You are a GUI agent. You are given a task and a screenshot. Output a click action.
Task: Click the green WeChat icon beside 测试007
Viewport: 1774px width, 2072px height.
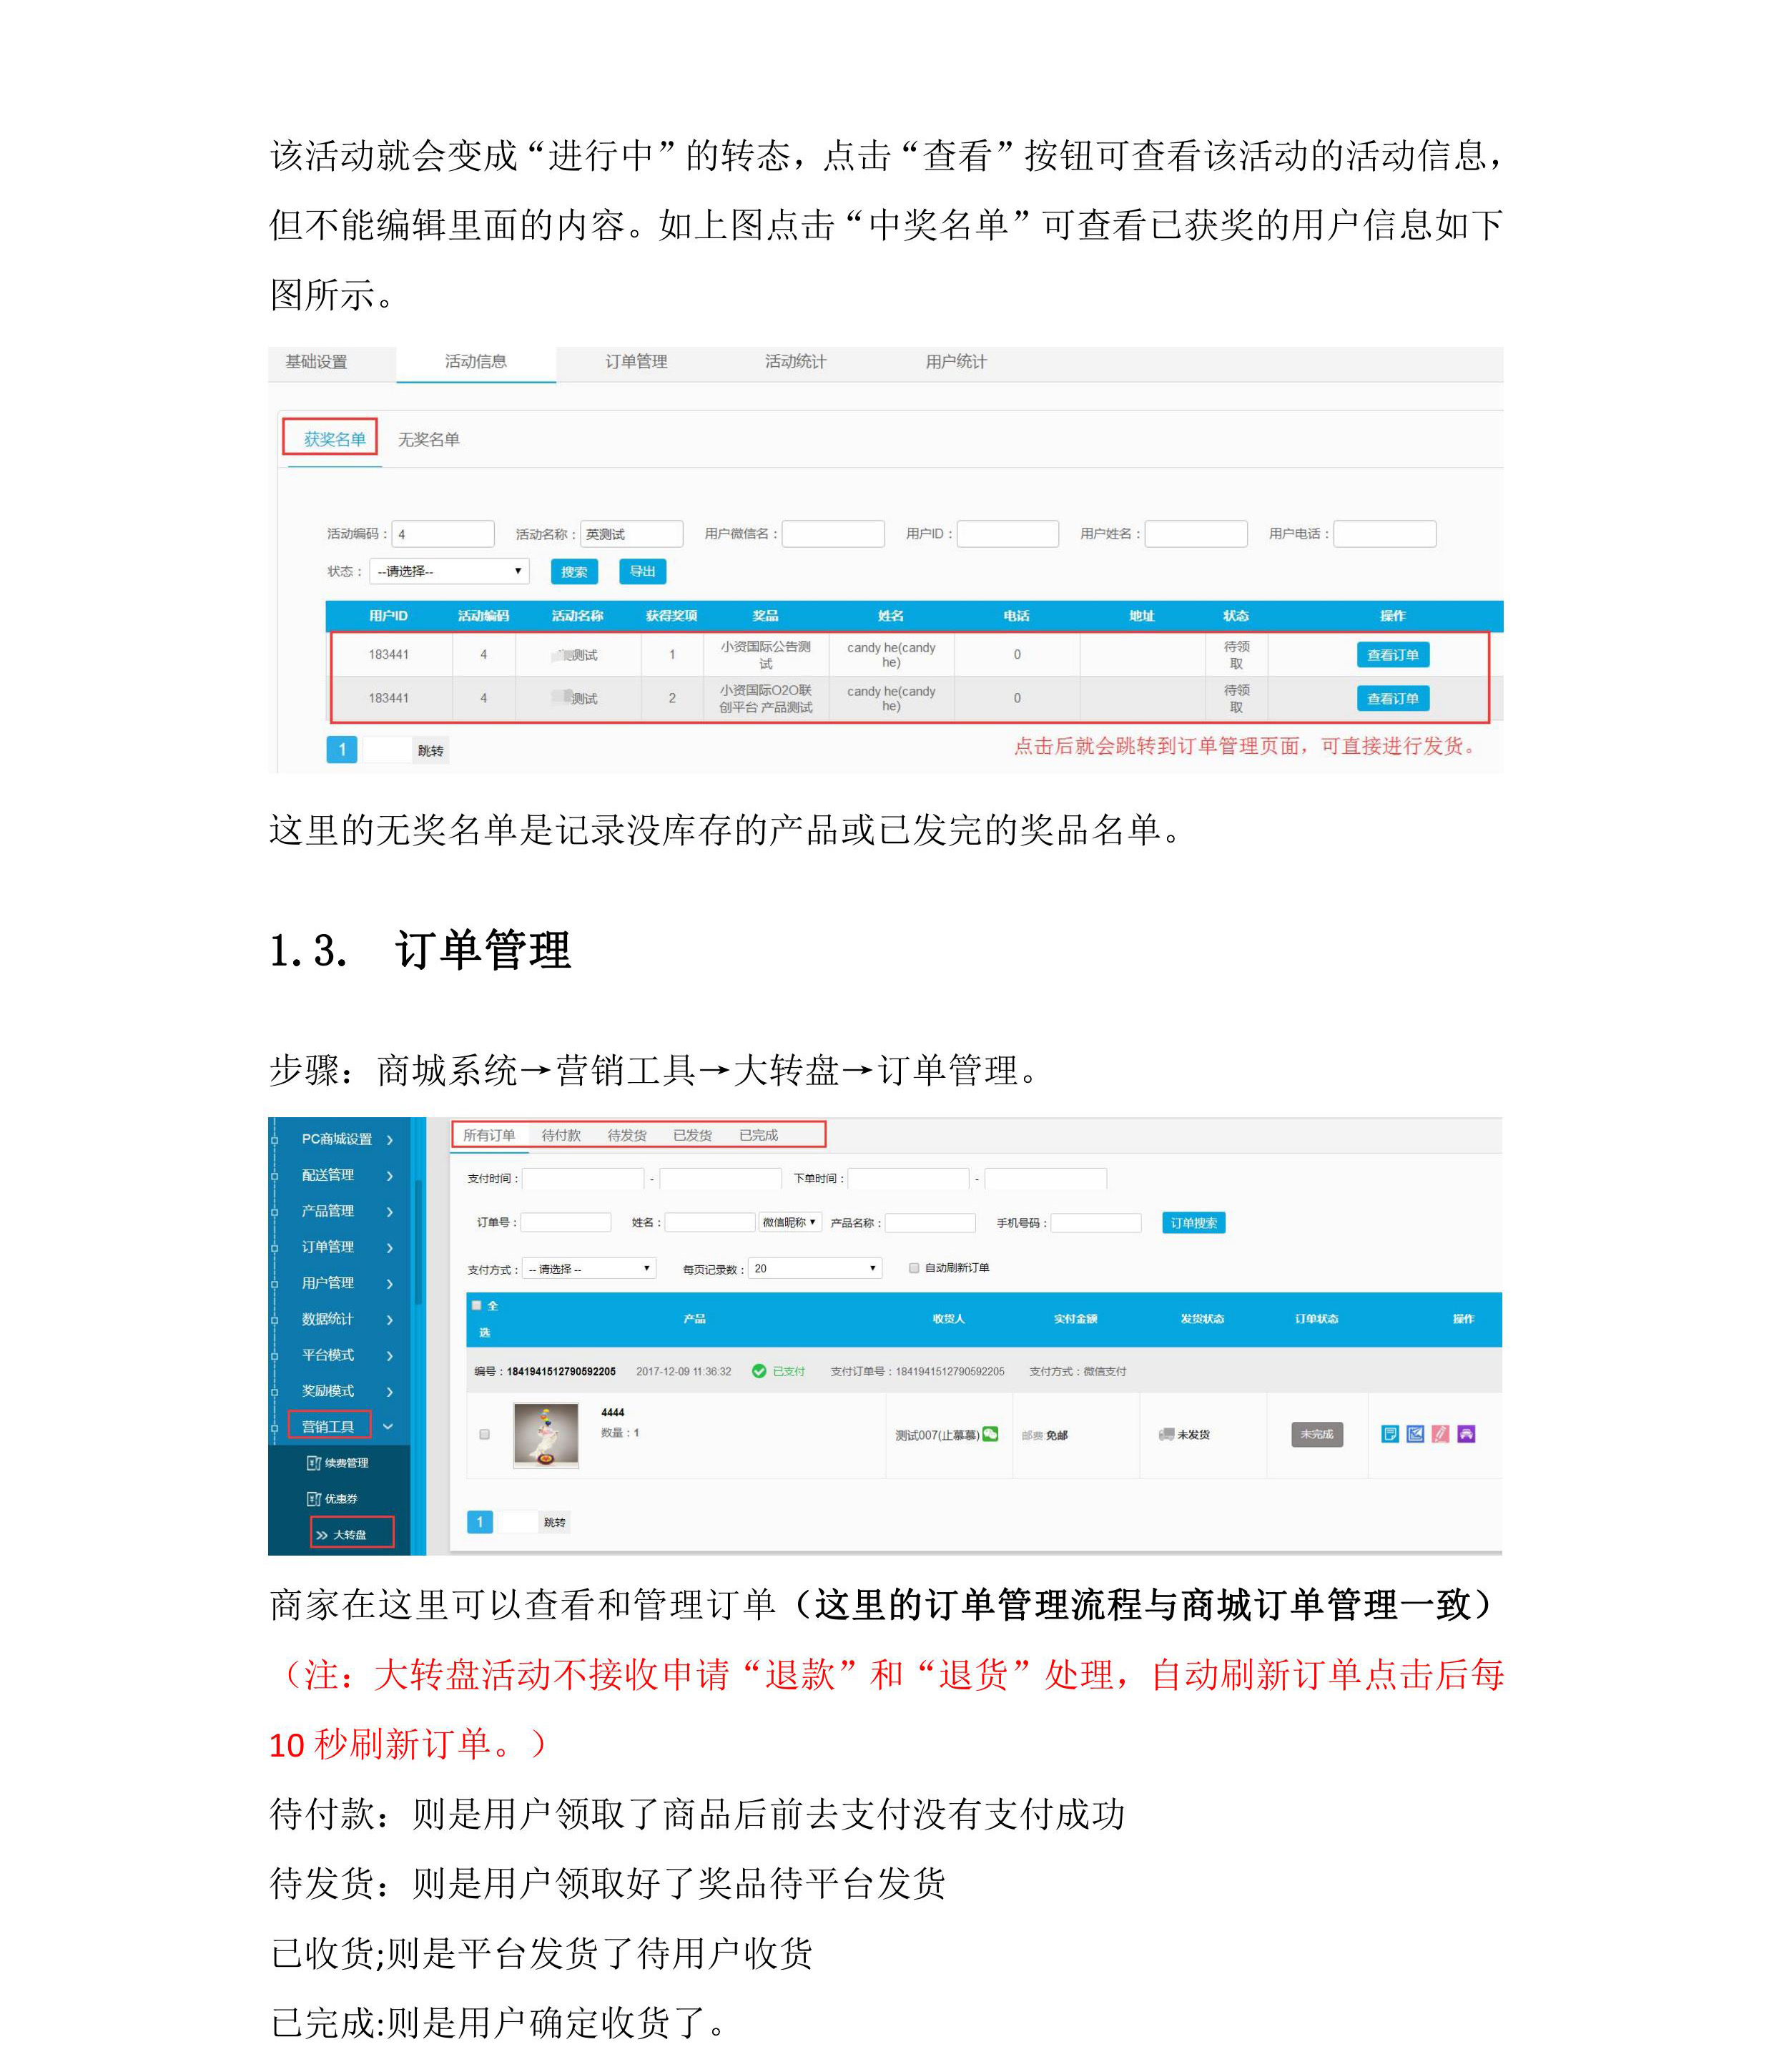pos(990,1433)
